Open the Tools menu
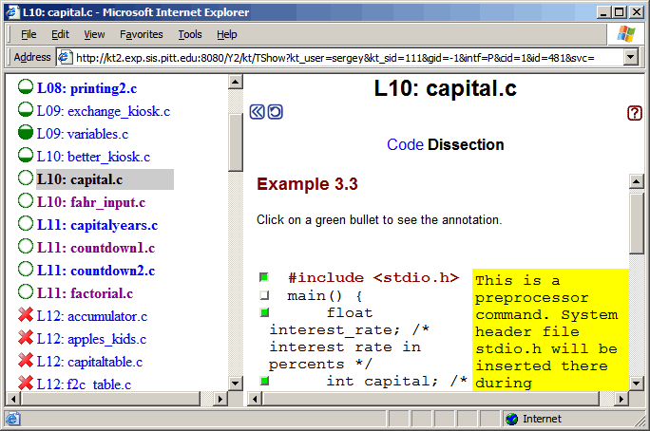 [190, 34]
